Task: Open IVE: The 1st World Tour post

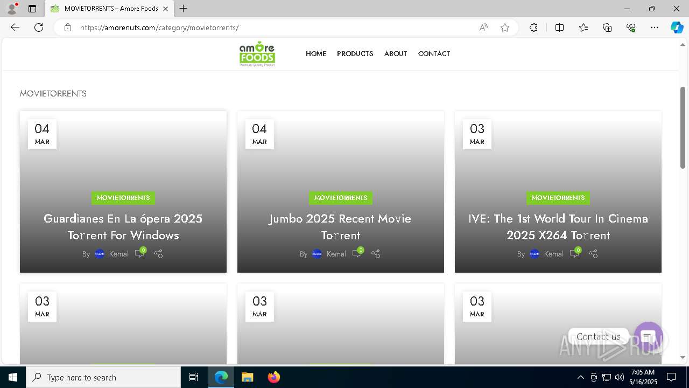Action: tap(558, 227)
